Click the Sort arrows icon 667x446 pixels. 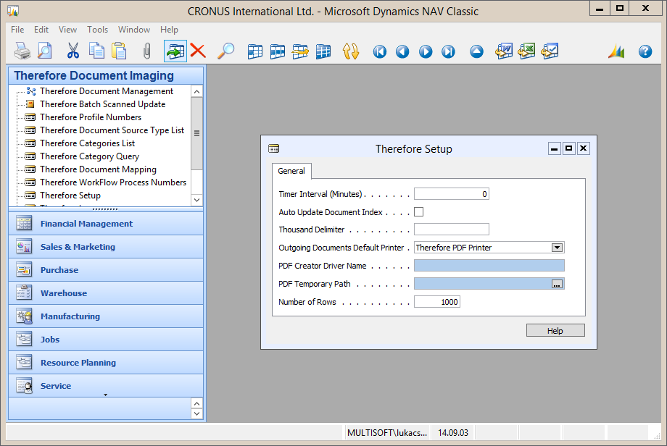351,51
